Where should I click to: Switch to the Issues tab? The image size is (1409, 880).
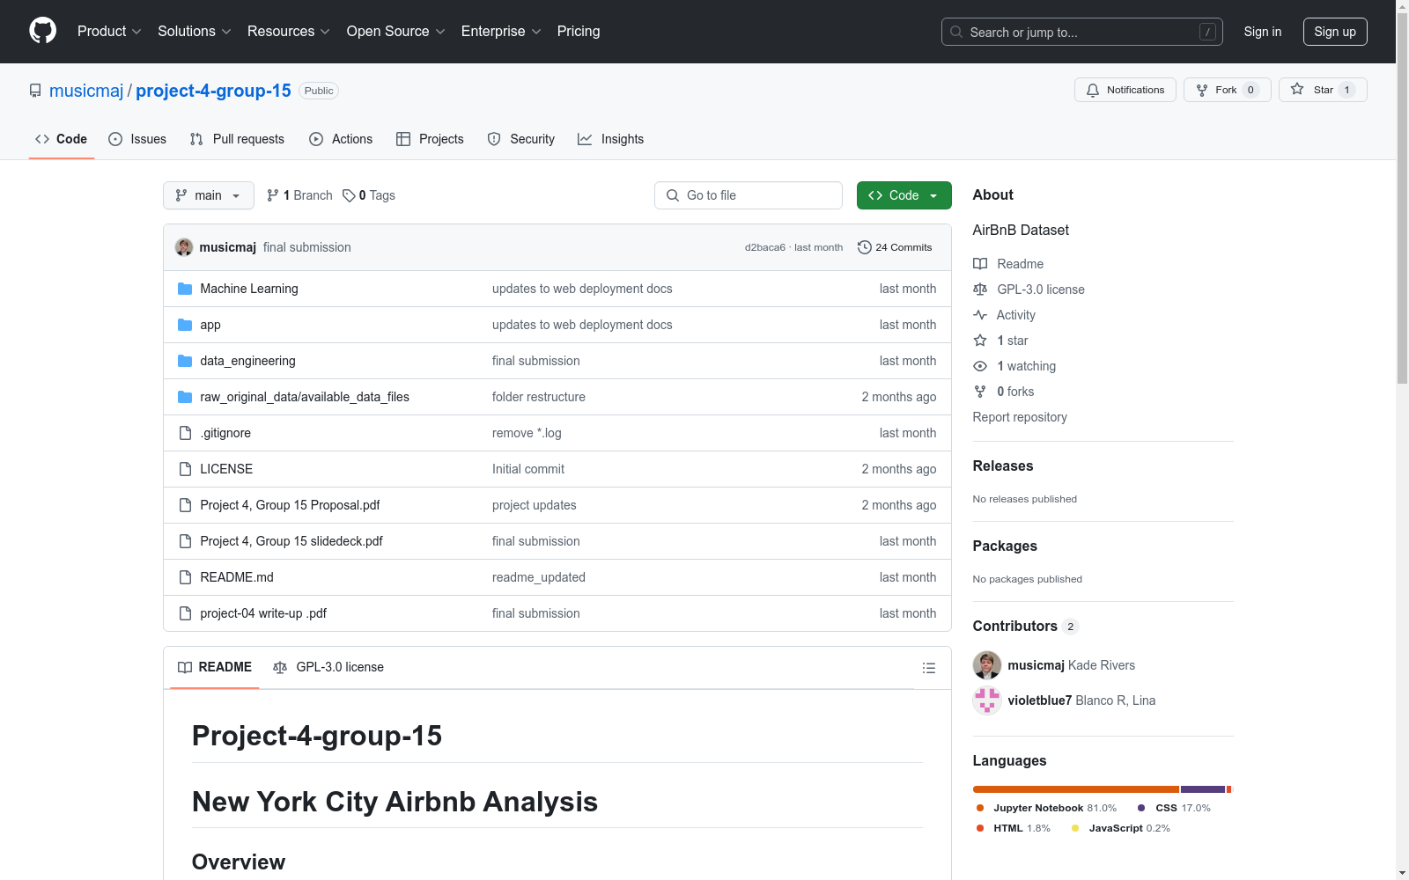(137, 139)
